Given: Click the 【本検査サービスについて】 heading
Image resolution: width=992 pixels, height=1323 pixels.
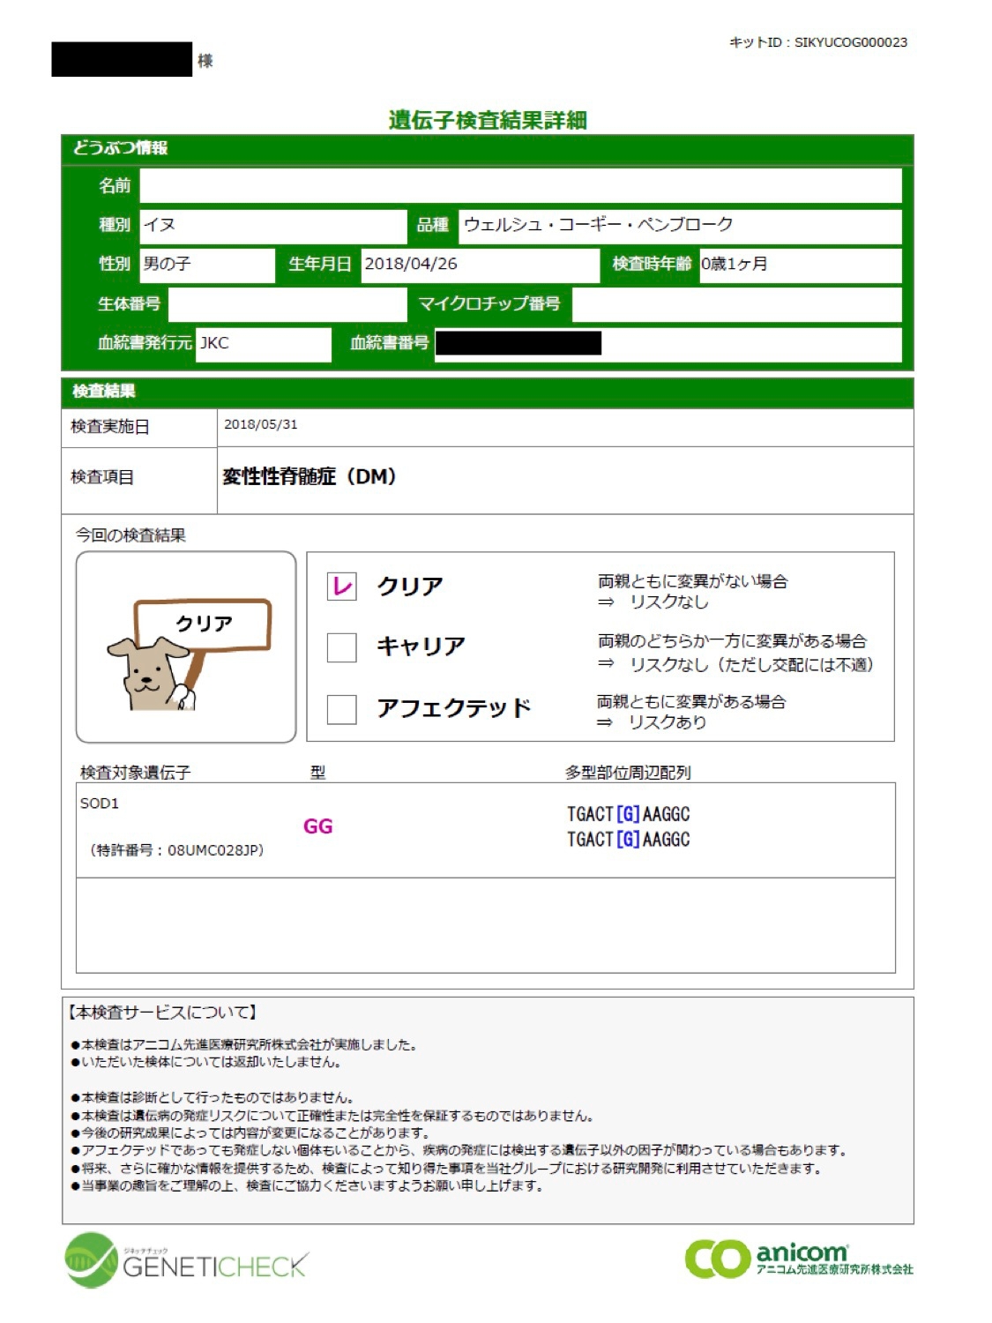Looking at the screenshot, I should (163, 1013).
